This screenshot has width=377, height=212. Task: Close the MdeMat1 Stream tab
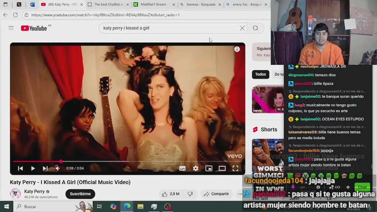point(174,4)
